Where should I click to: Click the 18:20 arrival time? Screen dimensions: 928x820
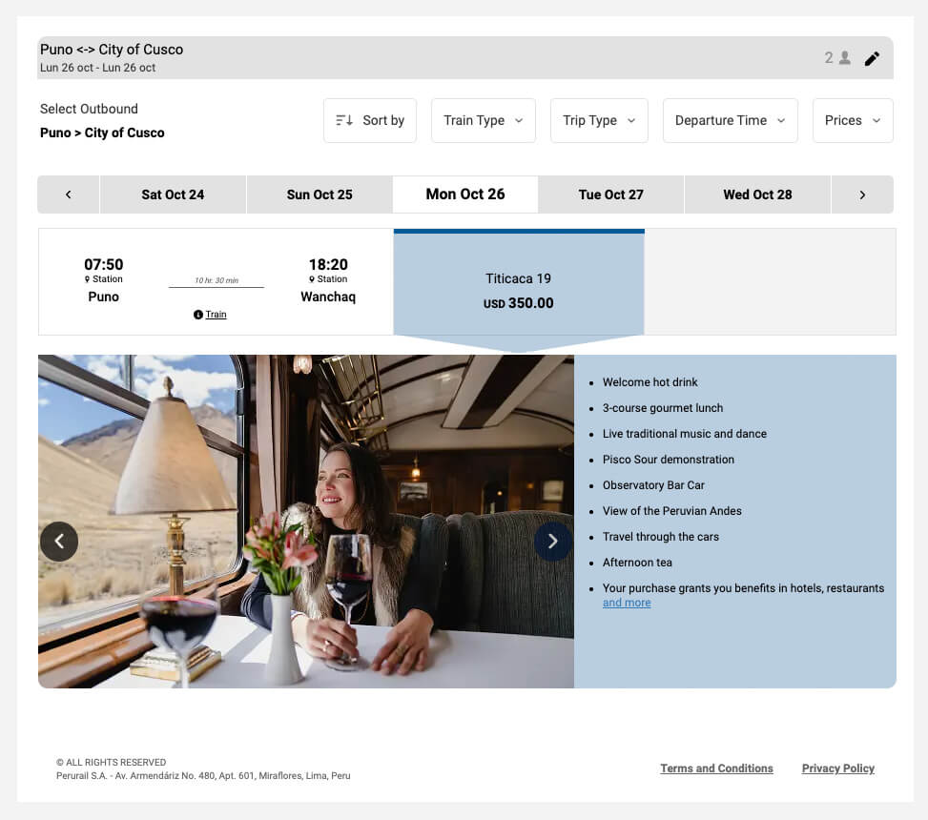point(328,264)
